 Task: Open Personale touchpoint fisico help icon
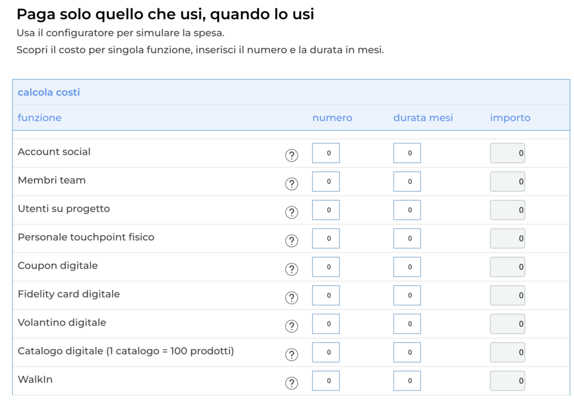291,241
